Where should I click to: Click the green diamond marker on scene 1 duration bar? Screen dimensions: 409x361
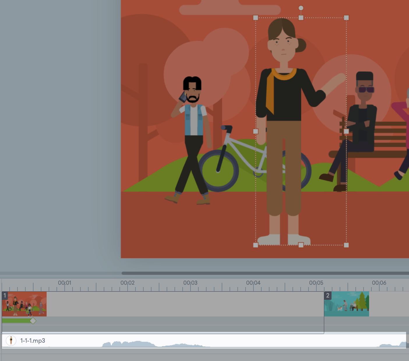tap(33, 321)
